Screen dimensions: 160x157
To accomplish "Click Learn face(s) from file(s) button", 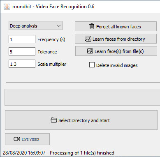I will [x=116, y=51].
